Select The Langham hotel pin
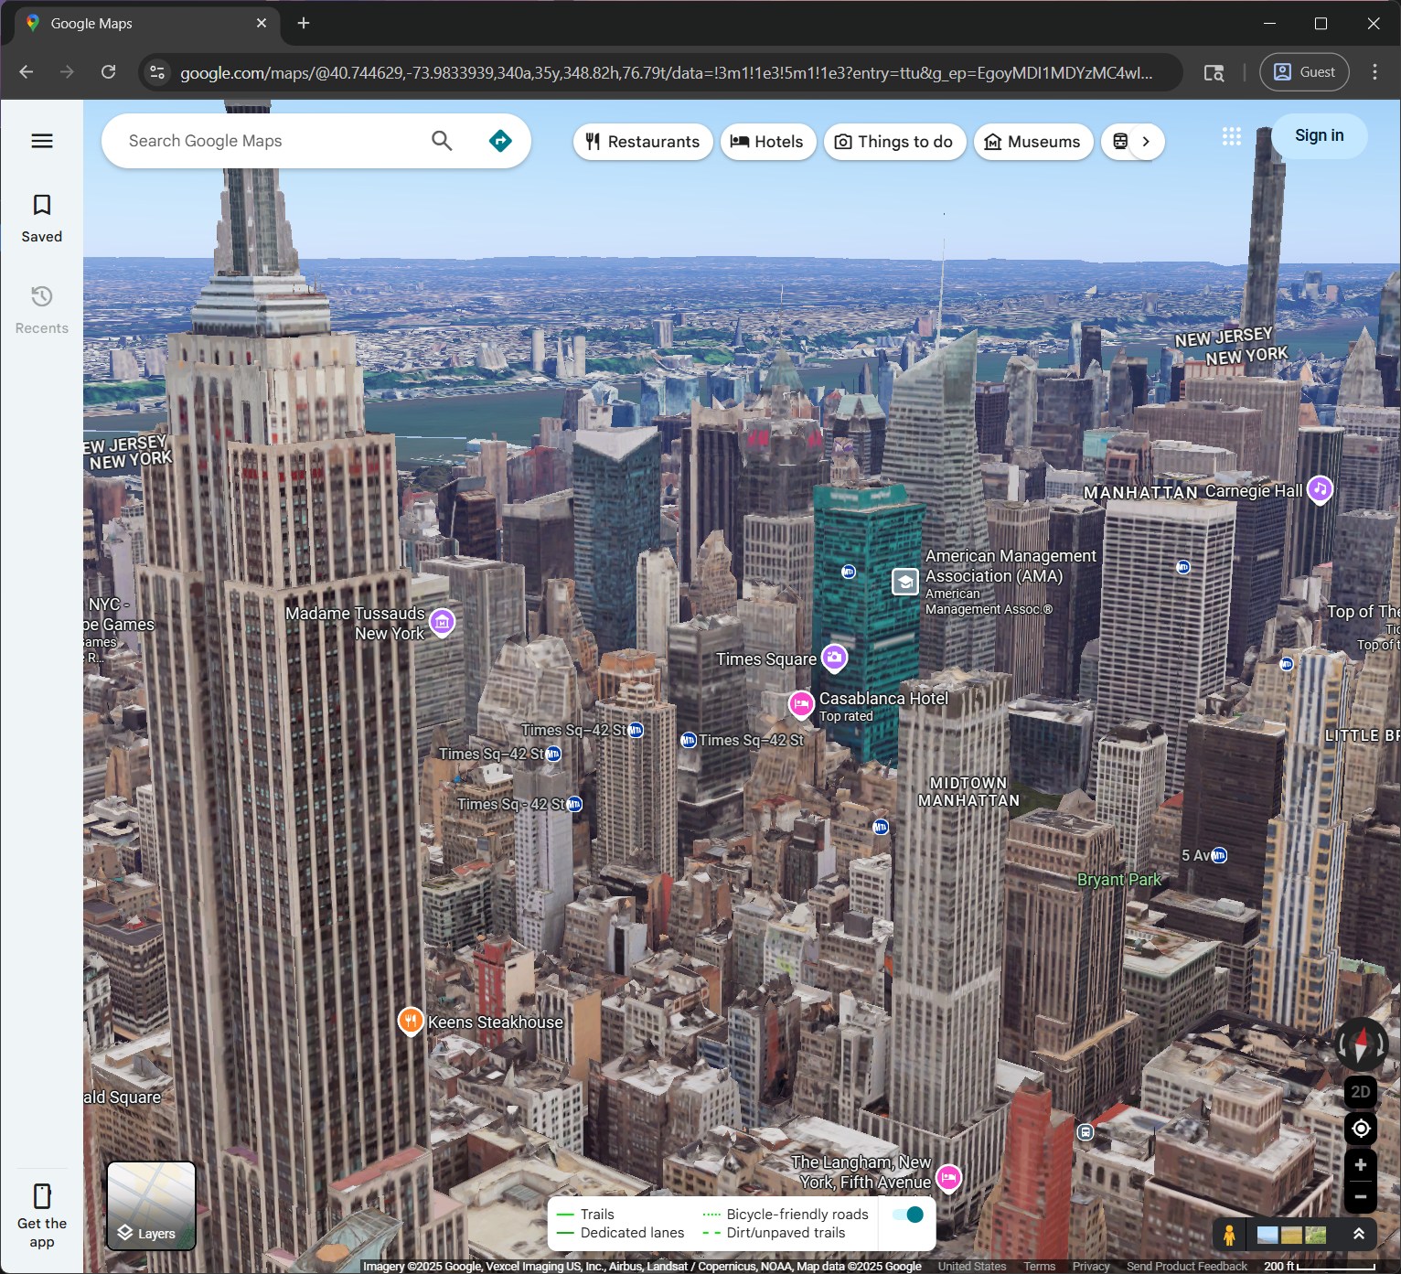The width and height of the screenshot is (1401, 1274). (x=949, y=1177)
